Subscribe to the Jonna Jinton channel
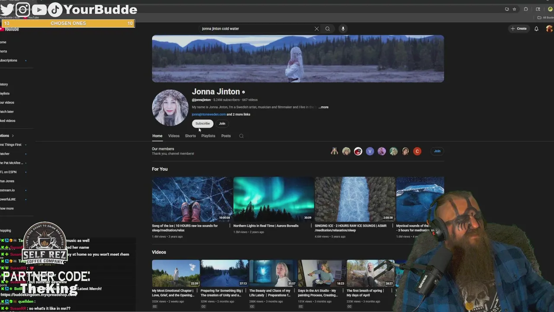 coord(203,123)
